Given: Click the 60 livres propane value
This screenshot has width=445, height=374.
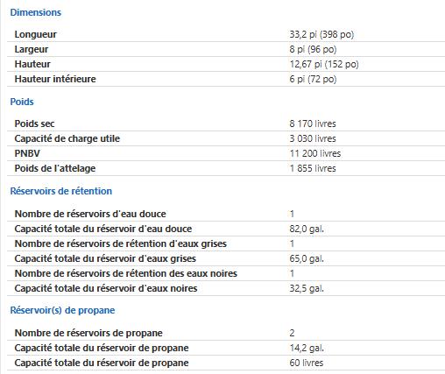Looking at the screenshot, I should (307, 363).
